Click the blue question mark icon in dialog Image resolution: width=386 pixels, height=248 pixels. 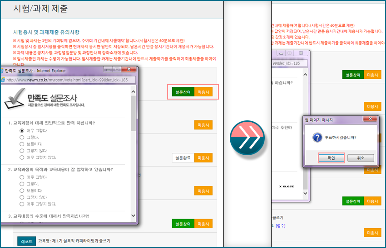pos(318,137)
